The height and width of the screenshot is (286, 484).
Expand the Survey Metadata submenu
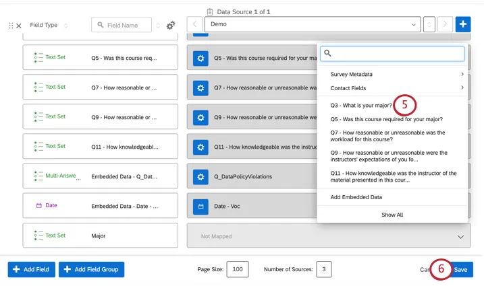click(x=392, y=74)
